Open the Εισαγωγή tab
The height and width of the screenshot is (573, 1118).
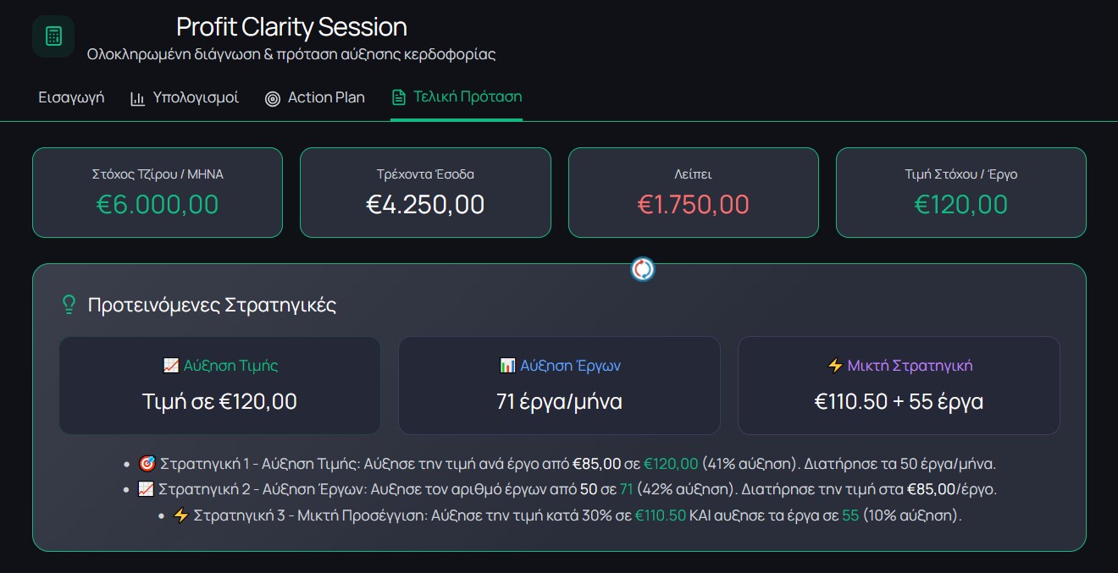[x=71, y=97]
